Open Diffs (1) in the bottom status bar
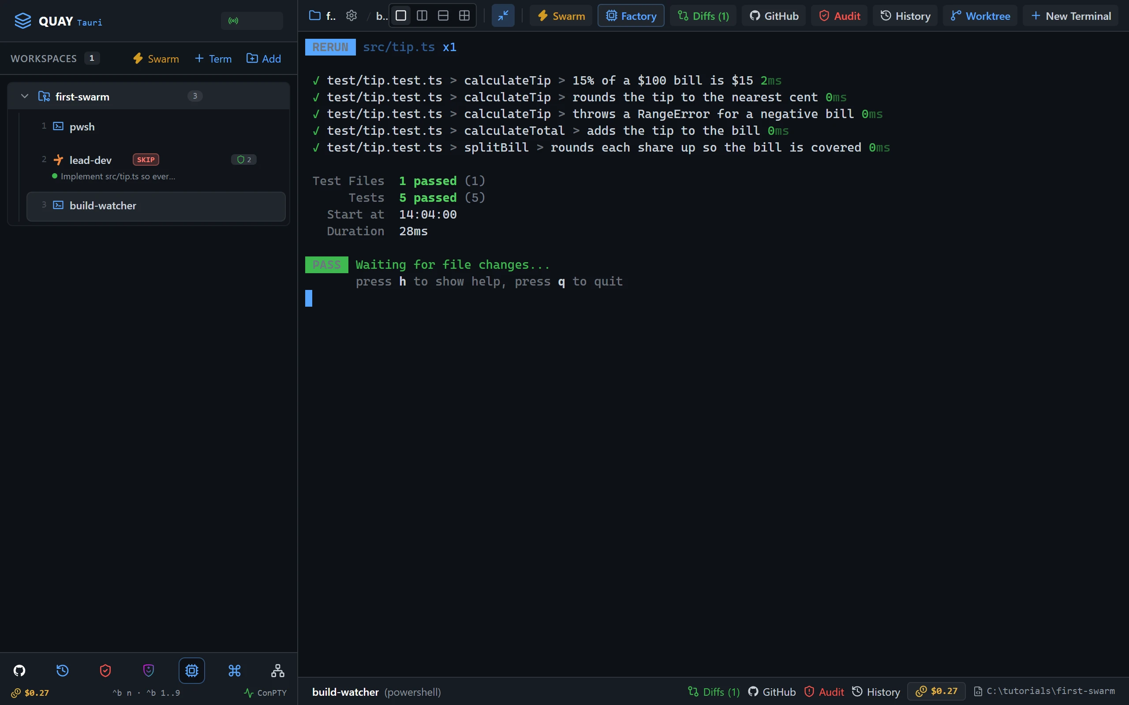This screenshot has height=705, width=1129. (x=714, y=692)
